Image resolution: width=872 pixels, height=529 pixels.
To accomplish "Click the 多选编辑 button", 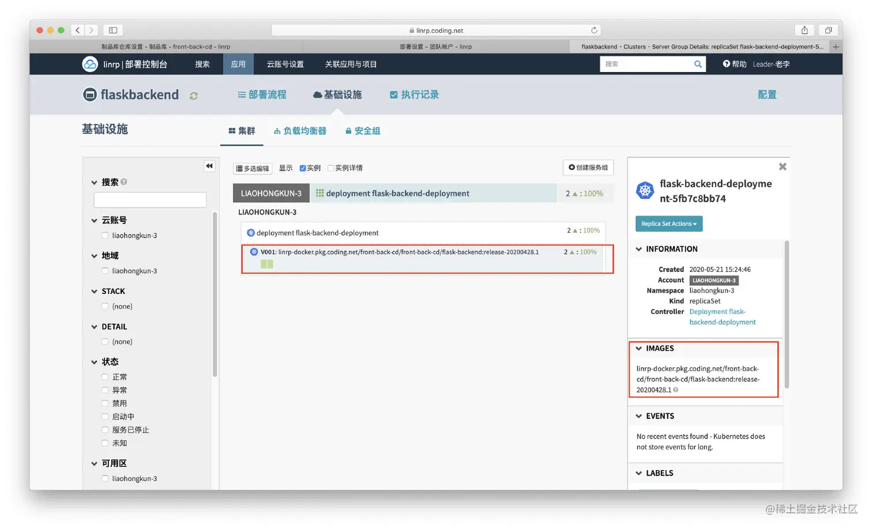I will pos(253,168).
